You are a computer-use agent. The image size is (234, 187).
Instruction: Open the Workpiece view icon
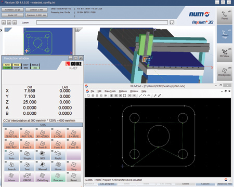pos(225,72)
